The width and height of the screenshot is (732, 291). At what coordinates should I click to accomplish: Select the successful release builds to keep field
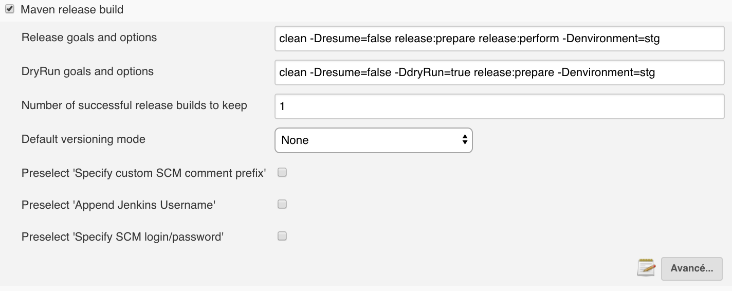click(x=499, y=106)
